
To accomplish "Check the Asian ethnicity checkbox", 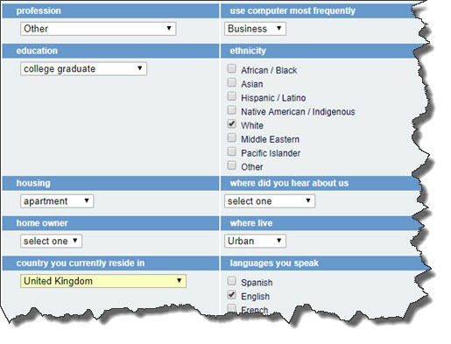I will point(231,82).
